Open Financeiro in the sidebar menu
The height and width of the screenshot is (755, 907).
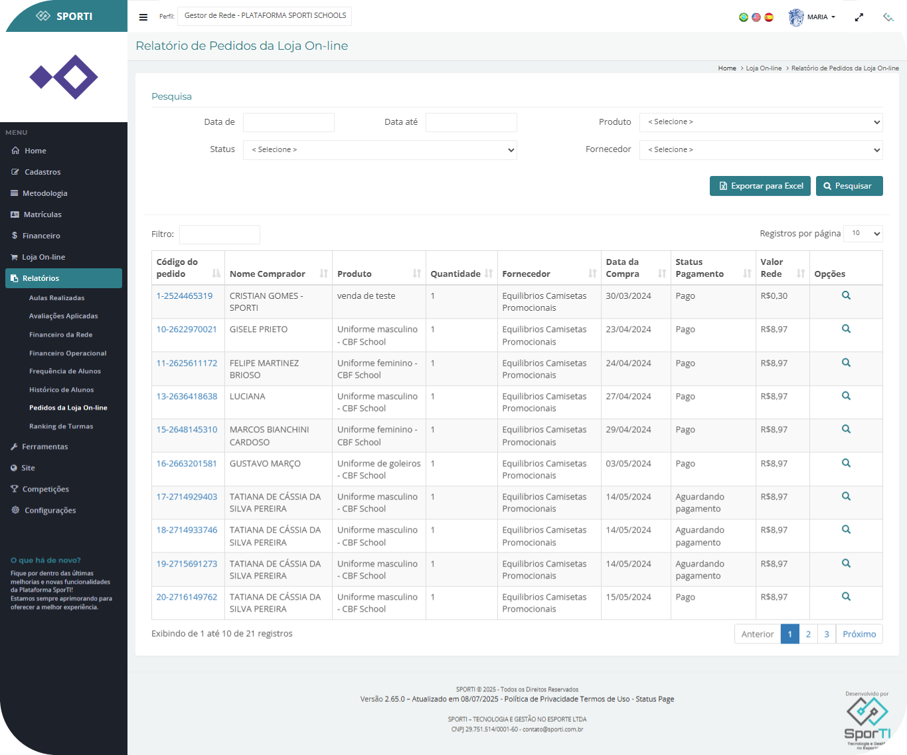pos(41,236)
